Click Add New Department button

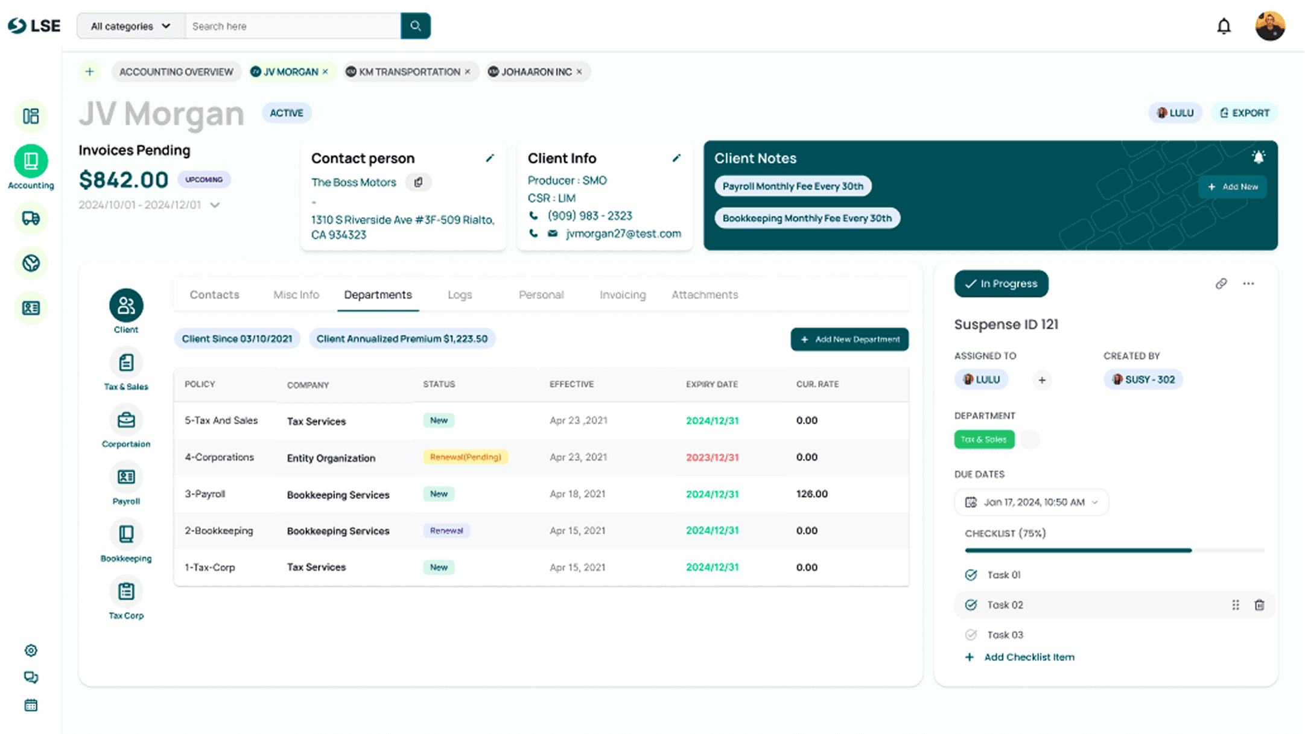pos(849,340)
